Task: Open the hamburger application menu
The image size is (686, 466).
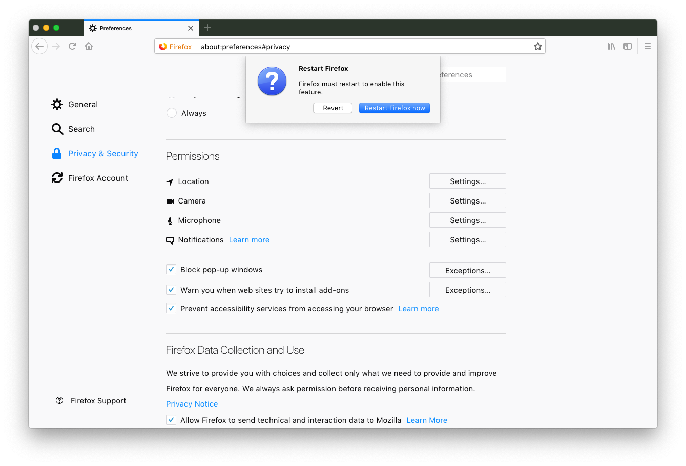Action: [648, 46]
